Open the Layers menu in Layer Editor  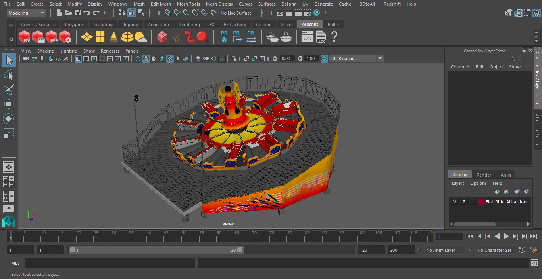click(x=458, y=183)
